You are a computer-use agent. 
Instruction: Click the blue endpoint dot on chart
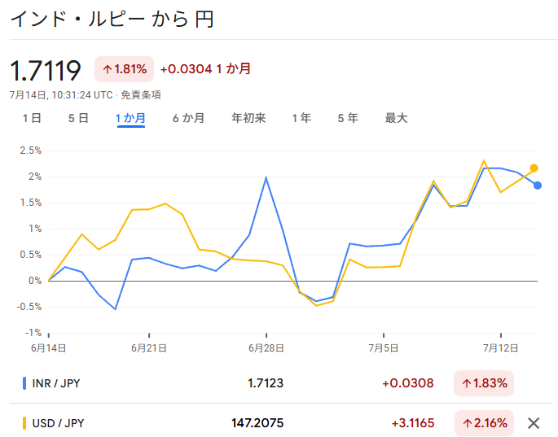coord(538,186)
